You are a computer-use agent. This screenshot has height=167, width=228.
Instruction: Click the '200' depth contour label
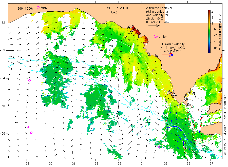[20, 8]
